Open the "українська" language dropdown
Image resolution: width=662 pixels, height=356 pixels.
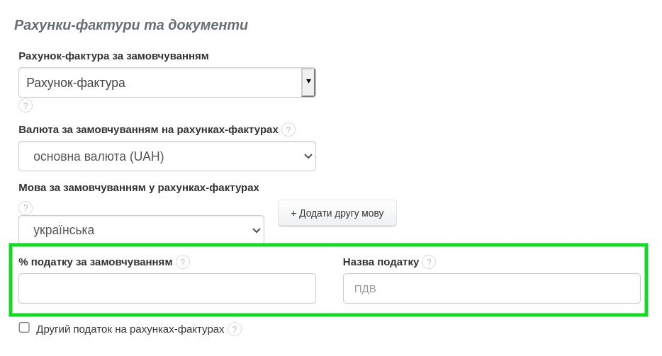click(x=141, y=230)
